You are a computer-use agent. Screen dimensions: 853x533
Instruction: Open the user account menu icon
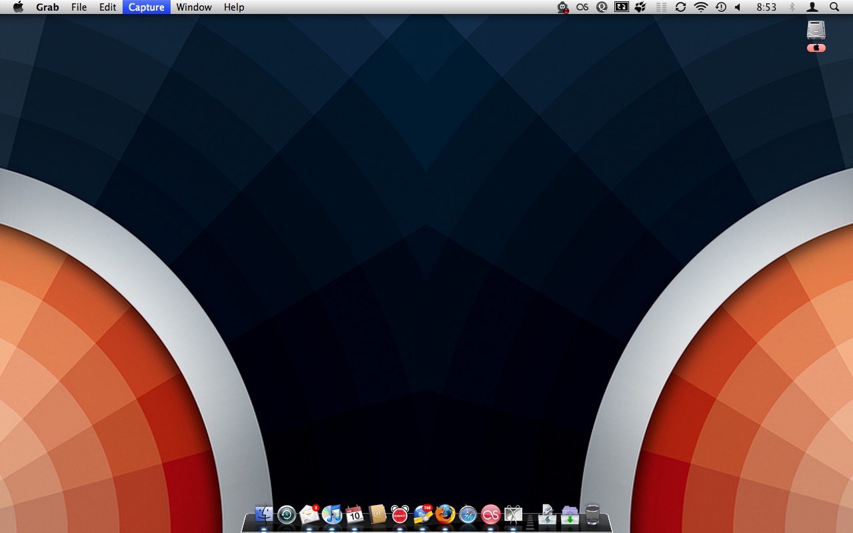(812, 7)
